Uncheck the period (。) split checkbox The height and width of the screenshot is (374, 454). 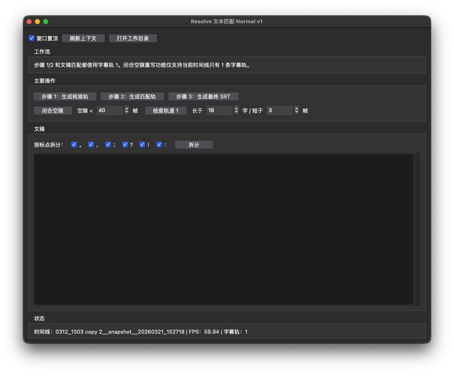click(74, 145)
